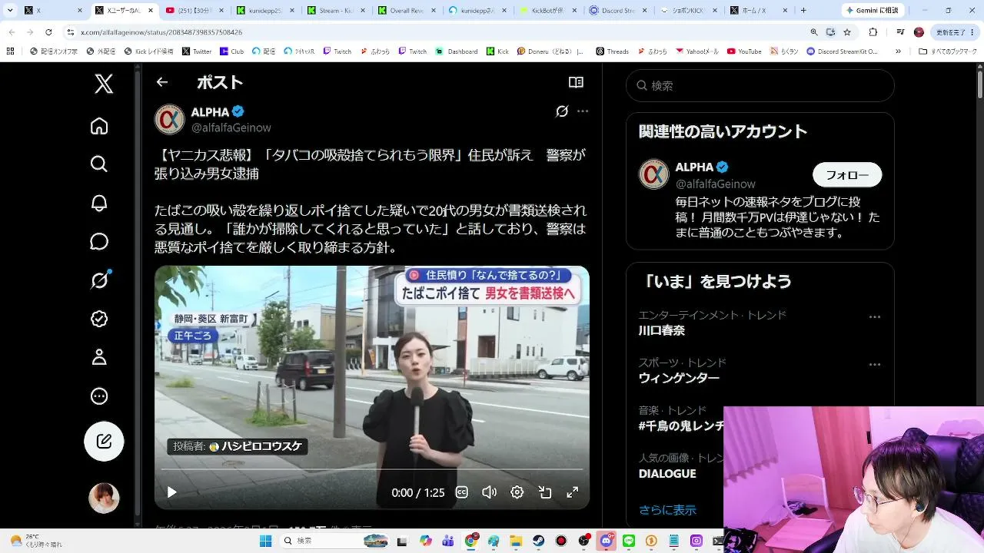Open Profile in the X sidebar
This screenshot has height=553, width=984.
coord(99,357)
